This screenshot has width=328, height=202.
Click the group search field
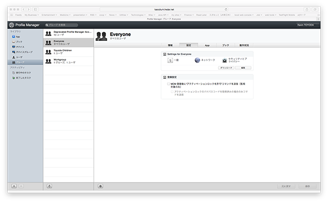tap(61, 25)
